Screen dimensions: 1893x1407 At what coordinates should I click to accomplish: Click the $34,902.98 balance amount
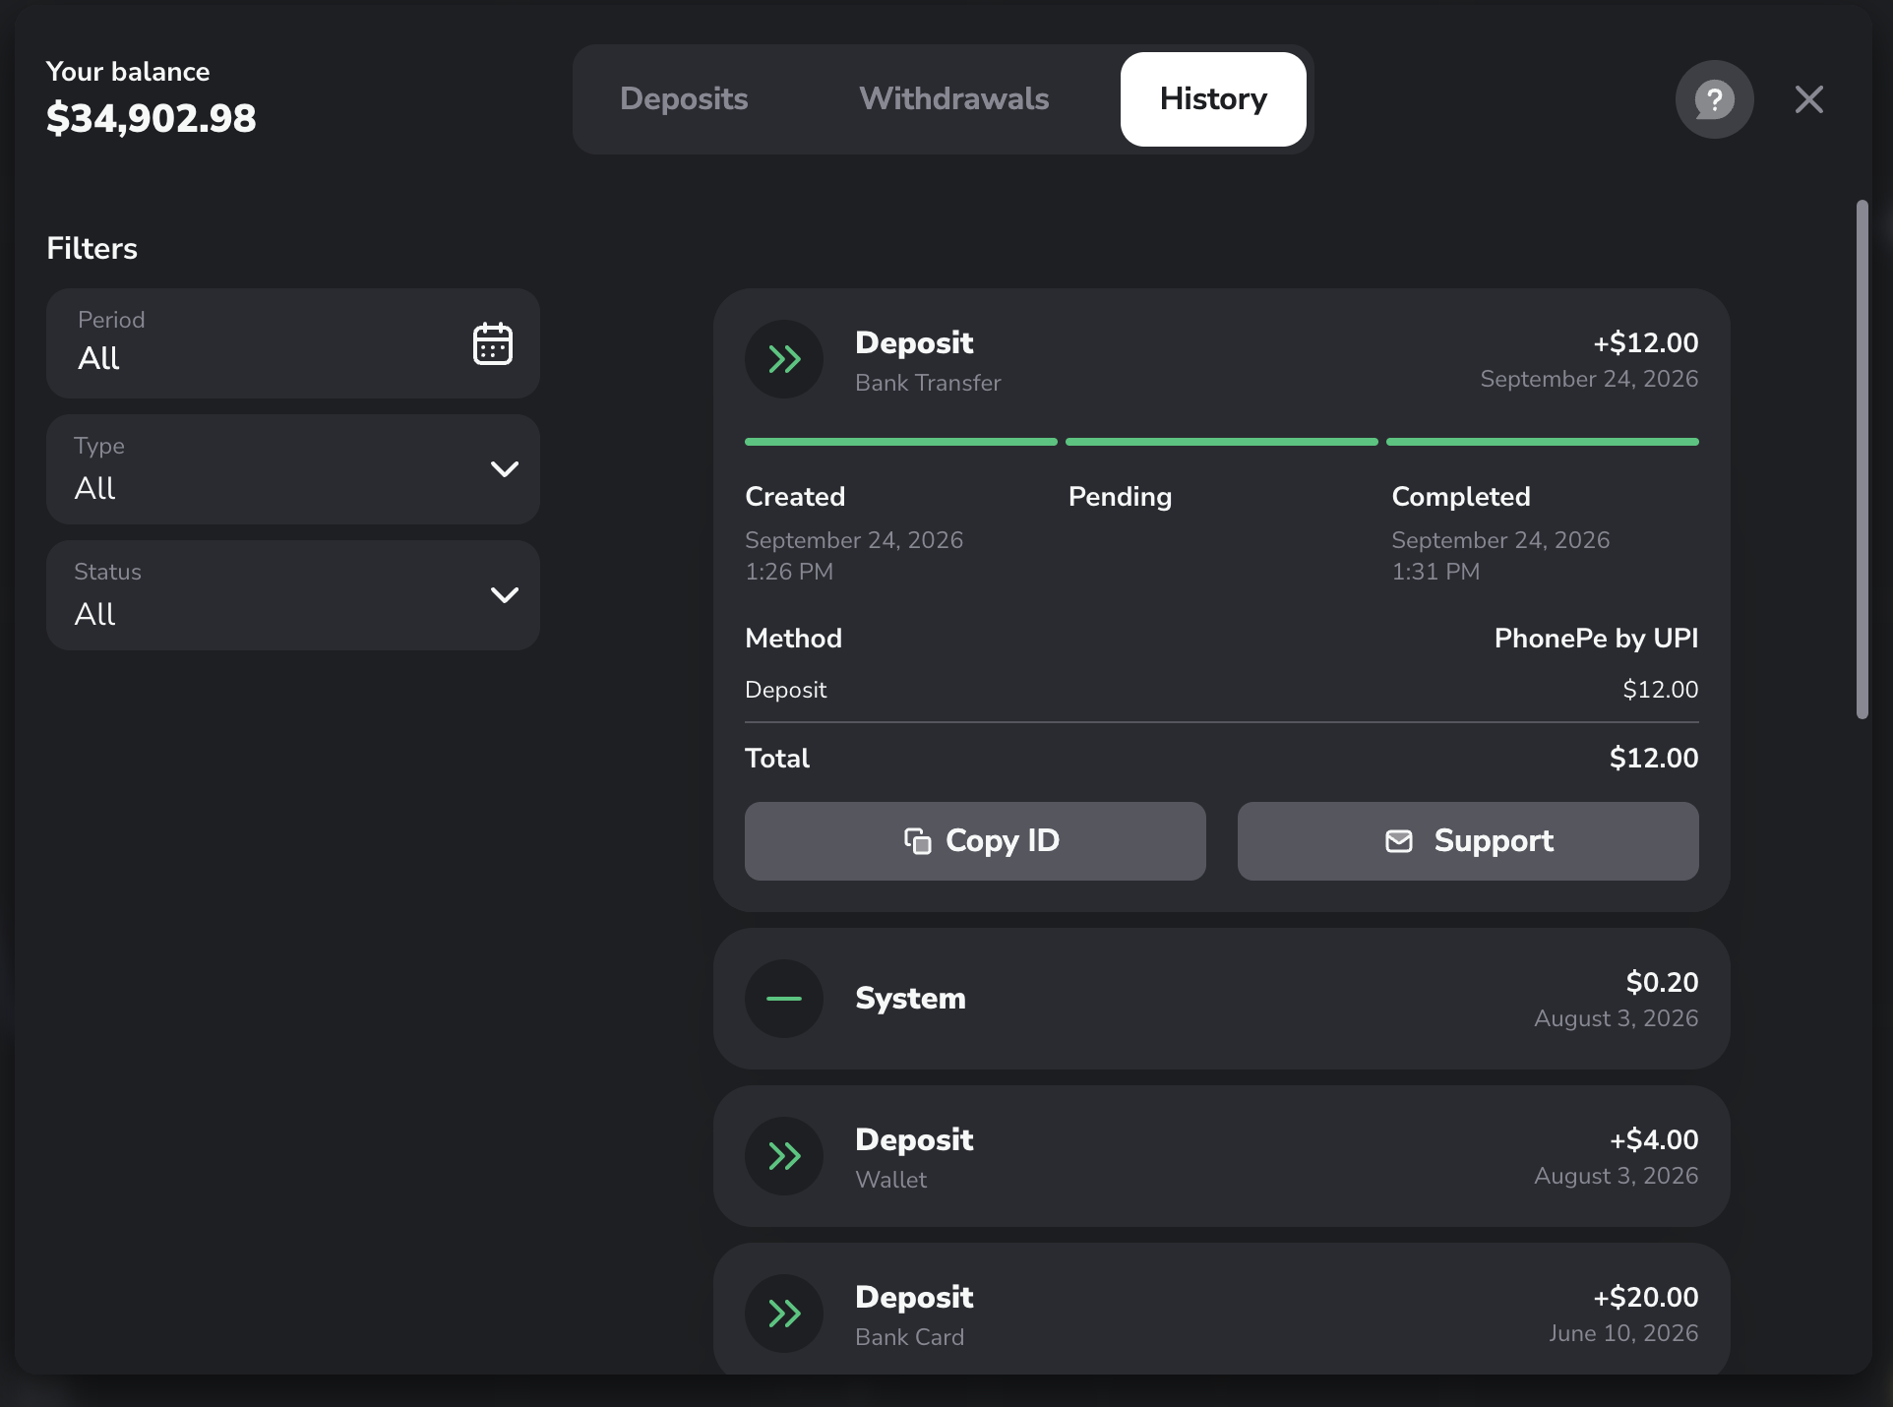point(152,119)
